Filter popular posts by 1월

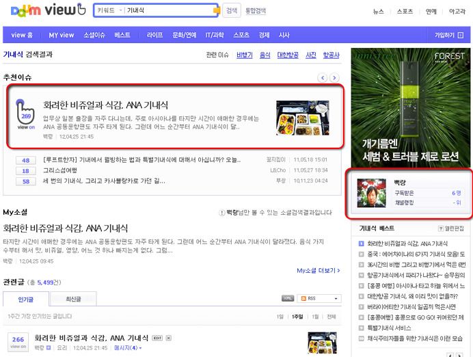[x=315, y=317]
